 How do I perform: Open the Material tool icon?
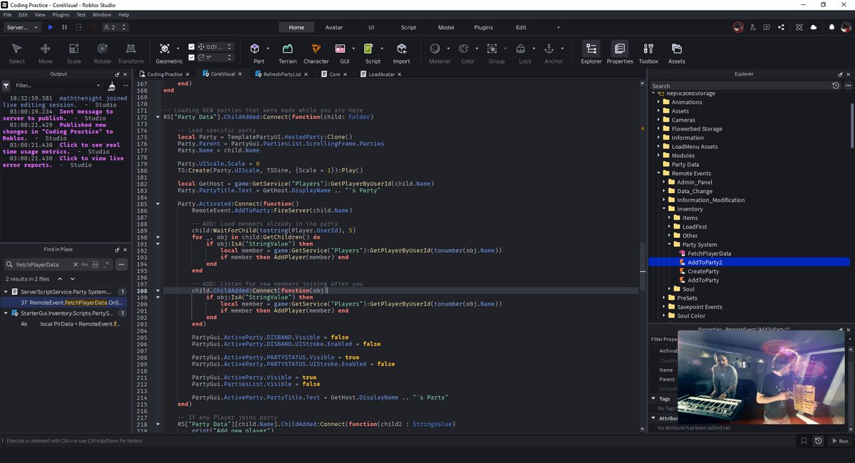435,48
